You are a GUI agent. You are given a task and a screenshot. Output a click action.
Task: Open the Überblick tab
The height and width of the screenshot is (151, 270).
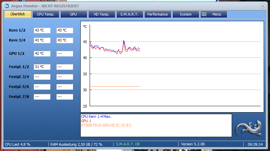point(18,14)
